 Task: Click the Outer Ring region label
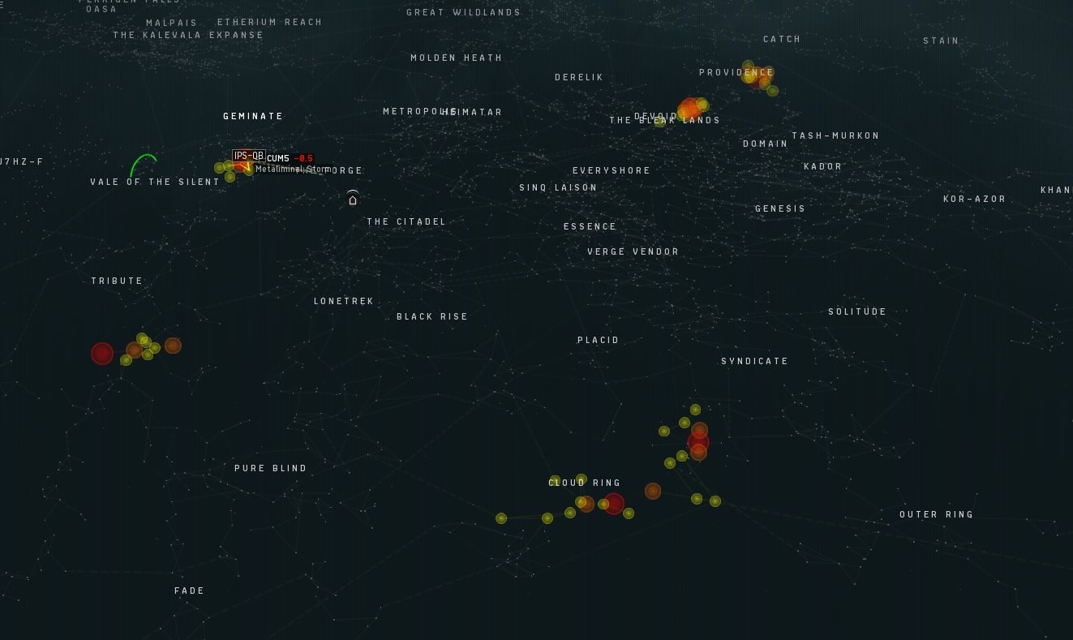click(936, 514)
